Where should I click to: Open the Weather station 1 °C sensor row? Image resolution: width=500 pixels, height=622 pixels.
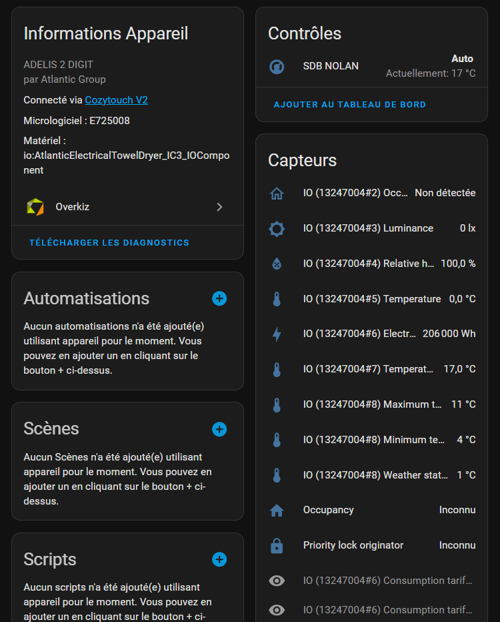click(371, 475)
